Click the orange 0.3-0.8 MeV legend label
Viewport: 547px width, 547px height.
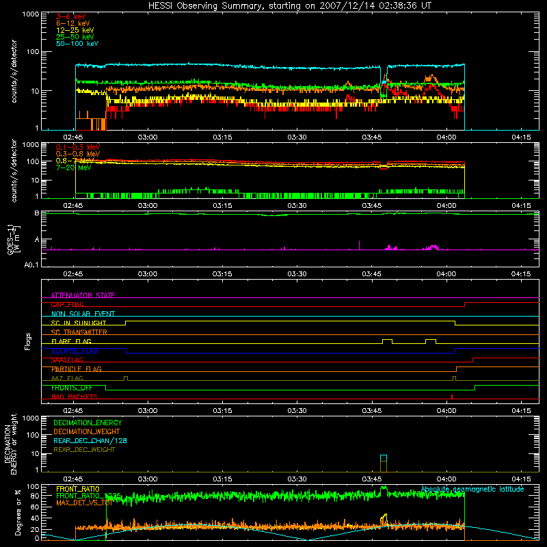[78, 154]
